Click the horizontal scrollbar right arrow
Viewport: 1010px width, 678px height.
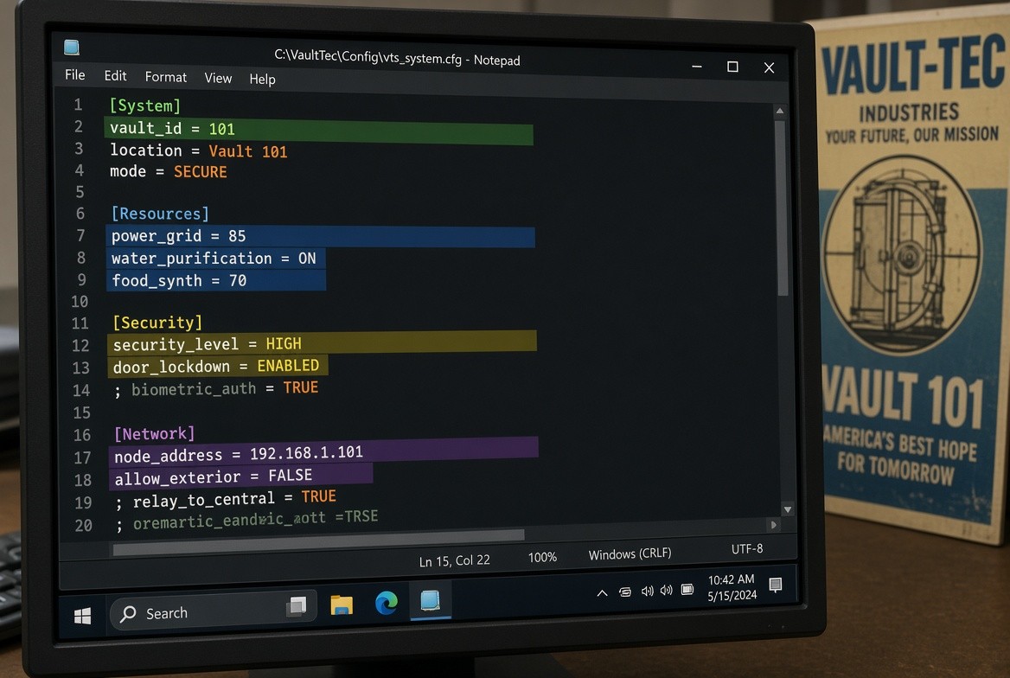(x=774, y=525)
